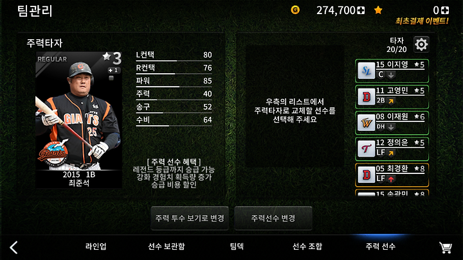Viewport: 463px width, 260px height.
Task: Click the Samsung Lions logo of 이지영
Action: [366, 71]
